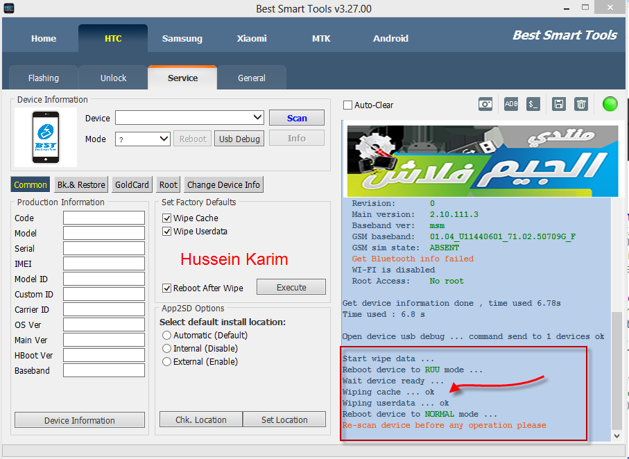This screenshot has width=629, height=459.
Task: Save log using floppy disk icon
Action: pyautogui.click(x=559, y=104)
